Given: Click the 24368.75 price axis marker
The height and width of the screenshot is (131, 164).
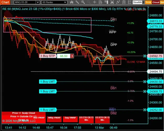Looking at the screenshot, I should point(155,91).
